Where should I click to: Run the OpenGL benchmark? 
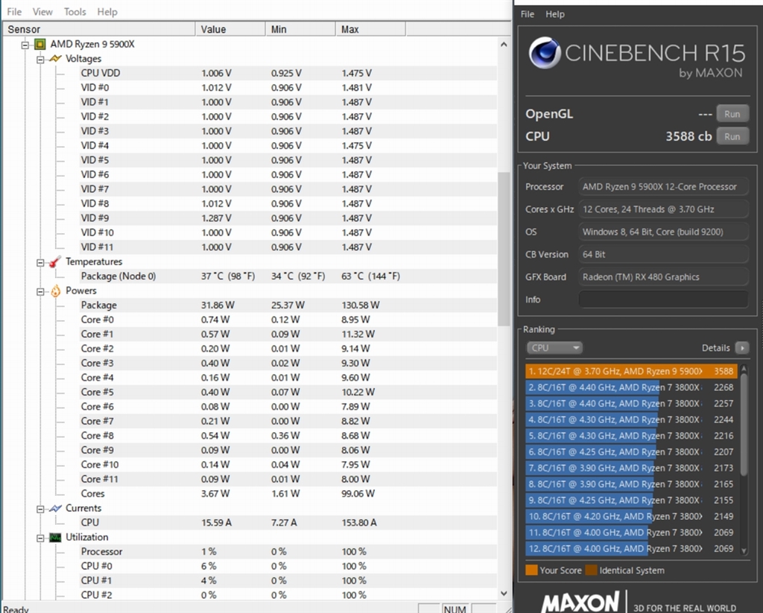tap(732, 114)
